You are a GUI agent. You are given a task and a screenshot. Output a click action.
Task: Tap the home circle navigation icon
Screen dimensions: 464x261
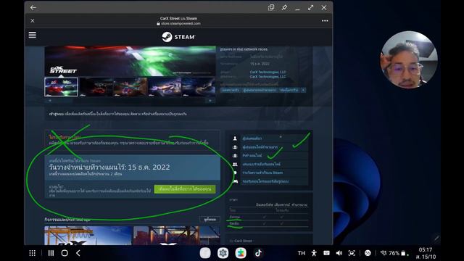65,253
